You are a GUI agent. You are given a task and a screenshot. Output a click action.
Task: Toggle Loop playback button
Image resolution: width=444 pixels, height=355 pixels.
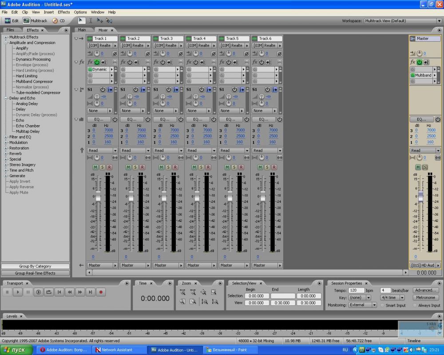(49, 292)
